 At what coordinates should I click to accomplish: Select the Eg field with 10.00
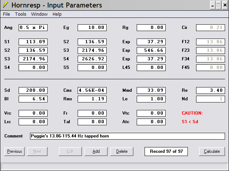92,28
